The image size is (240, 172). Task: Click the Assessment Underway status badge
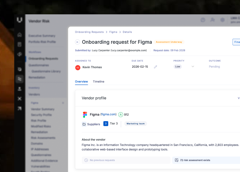point(169,42)
